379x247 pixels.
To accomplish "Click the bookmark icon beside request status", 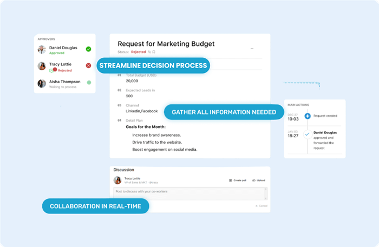I will tap(154, 52).
